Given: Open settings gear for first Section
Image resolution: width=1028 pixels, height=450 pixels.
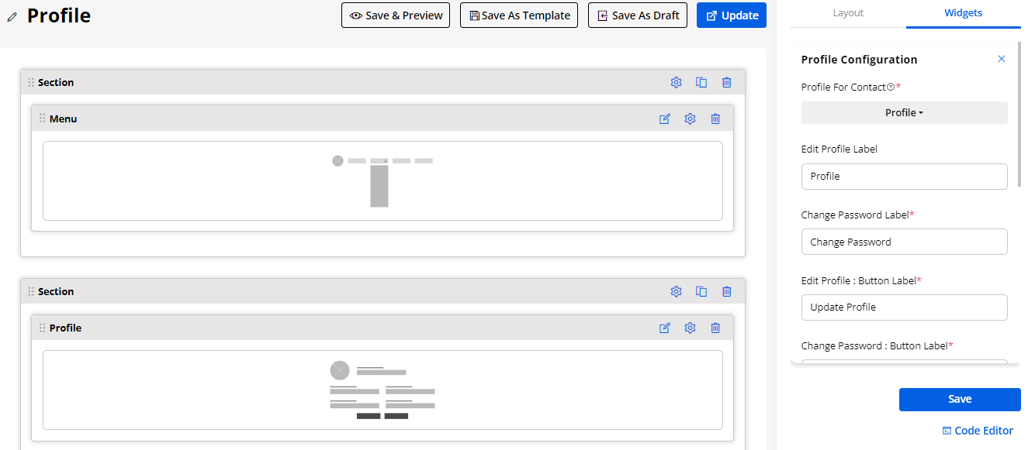Looking at the screenshot, I should click(x=676, y=82).
